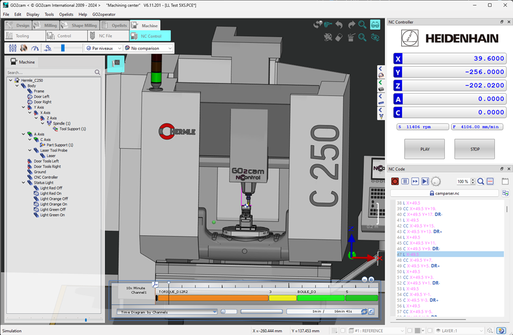Open the palette and tools settings icon
The image size is (513, 335).
[x=328, y=37]
